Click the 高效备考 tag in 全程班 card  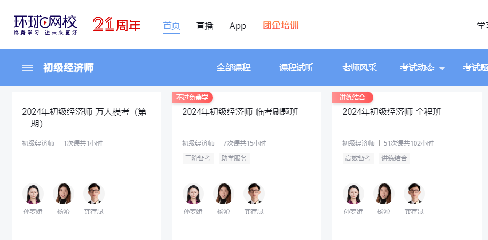click(x=358, y=158)
